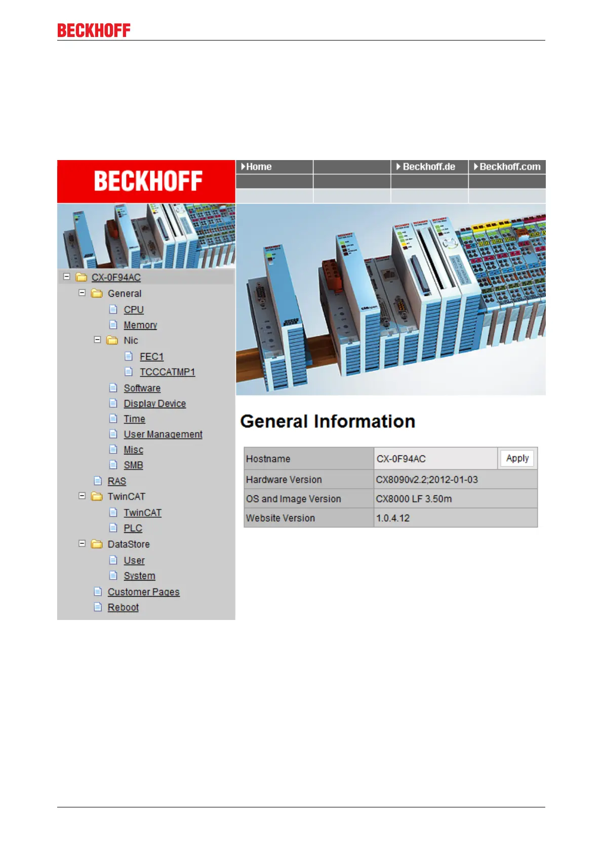Open the Time settings link
This screenshot has width=603, height=853.
point(135,419)
